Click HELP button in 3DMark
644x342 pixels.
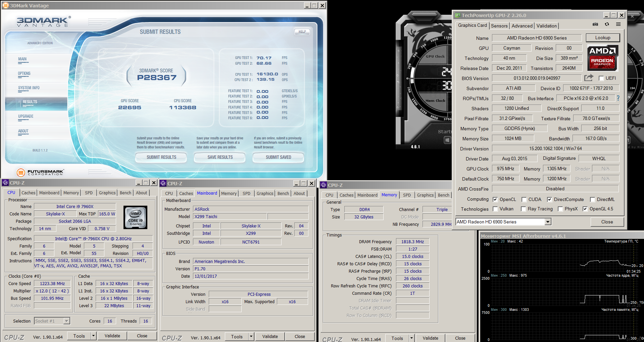point(302,31)
